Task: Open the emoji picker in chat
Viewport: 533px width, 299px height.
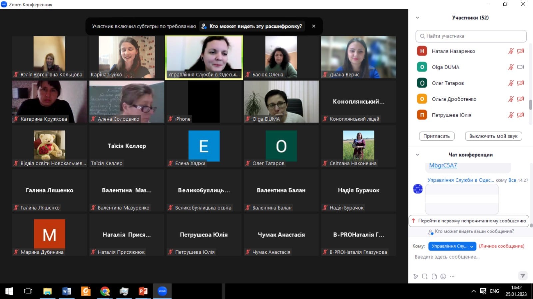Action: (443, 276)
